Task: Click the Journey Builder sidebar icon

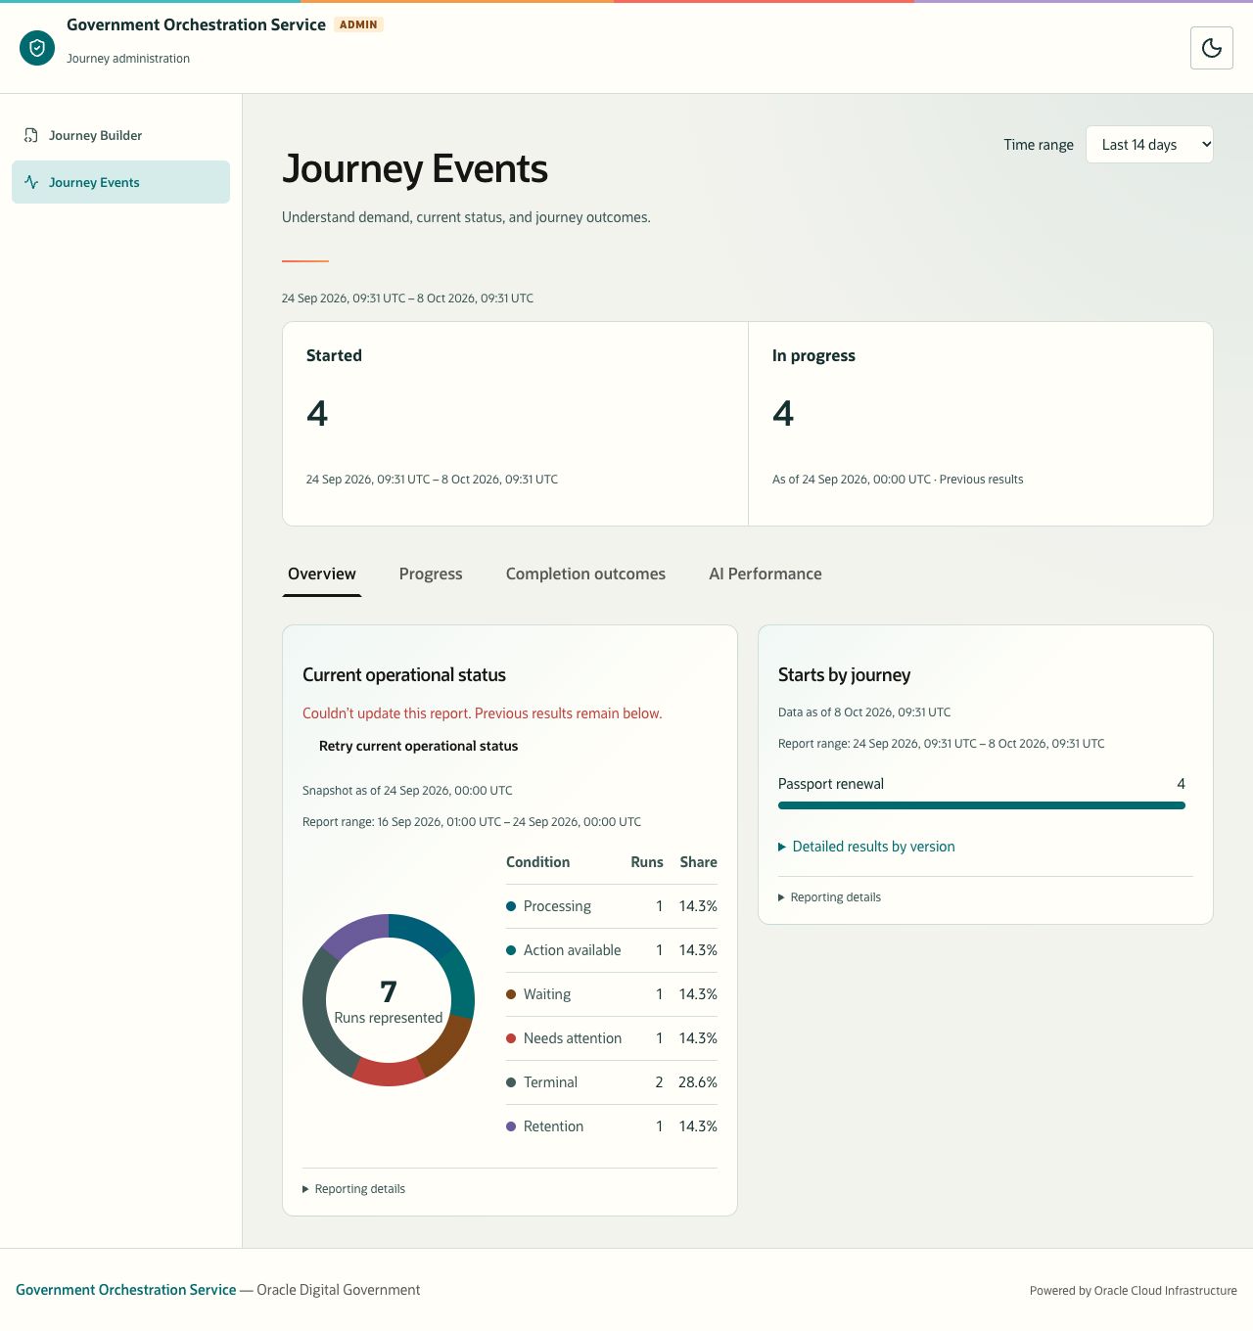Action: pyautogui.click(x=31, y=135)
